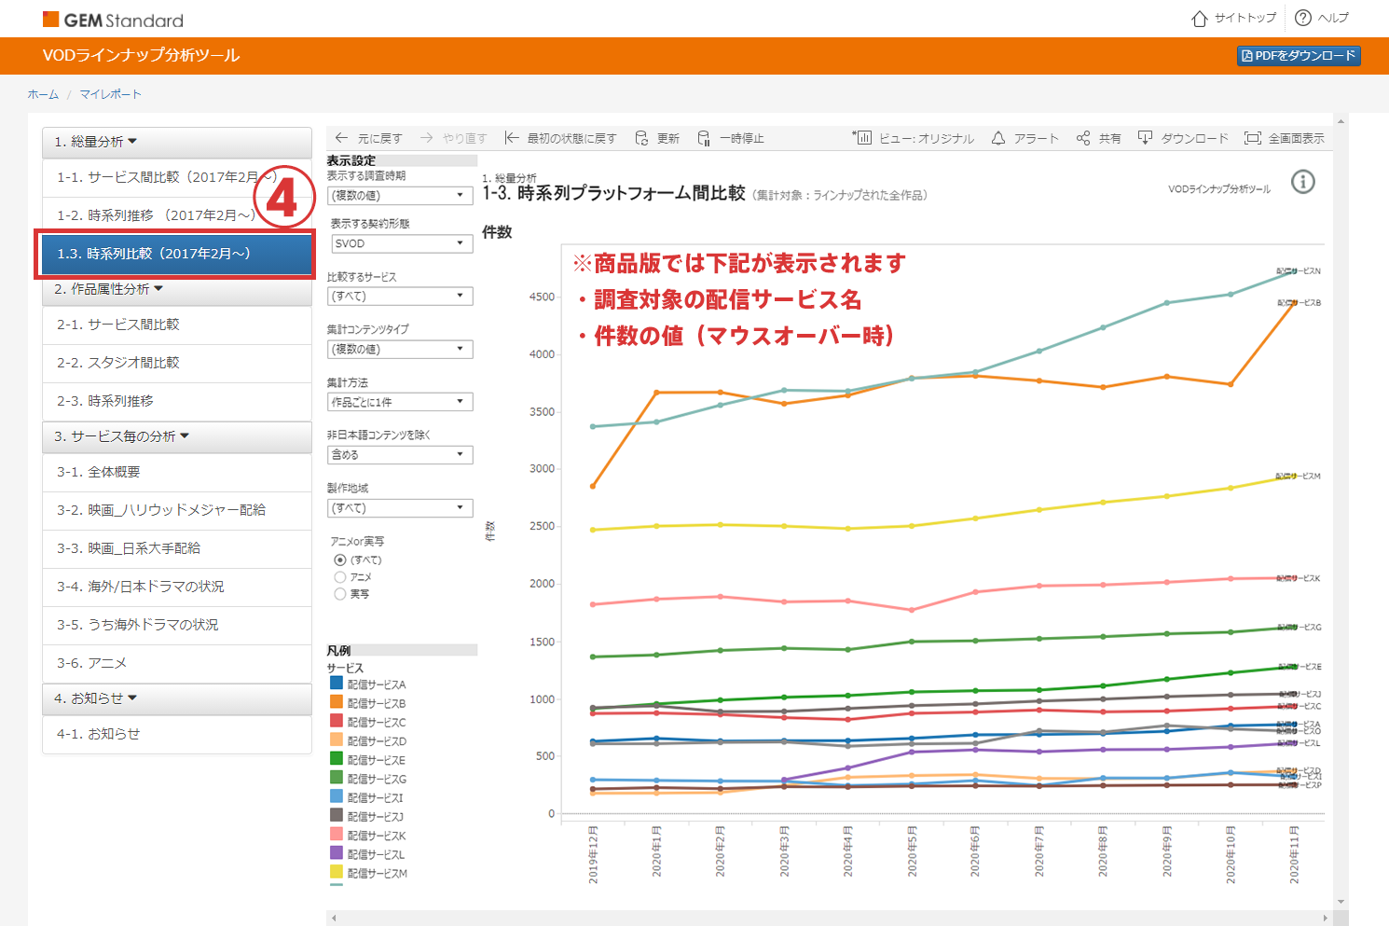Select the アニメ radio button

[340, 577]
